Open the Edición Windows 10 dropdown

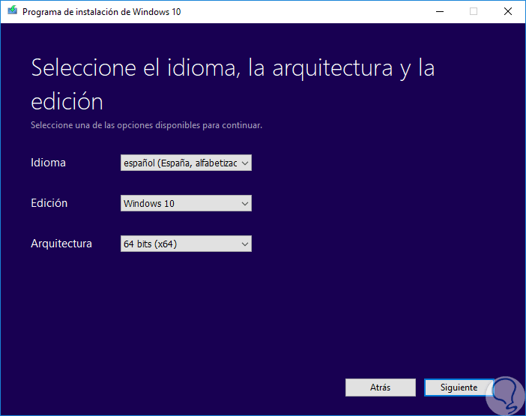coord(186,203)
